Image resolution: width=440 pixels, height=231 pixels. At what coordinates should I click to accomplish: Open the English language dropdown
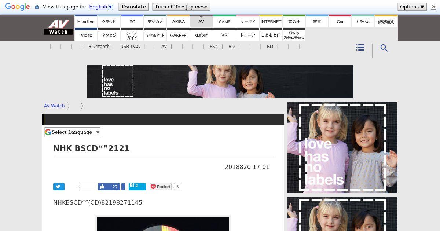pos(101,7)
